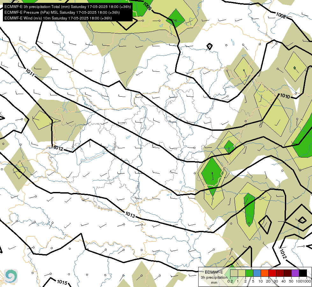Pick the dark red 30–40 mm legend swatch
The height and width of the screenshot is (287, 312).
[x=280, y=273]
